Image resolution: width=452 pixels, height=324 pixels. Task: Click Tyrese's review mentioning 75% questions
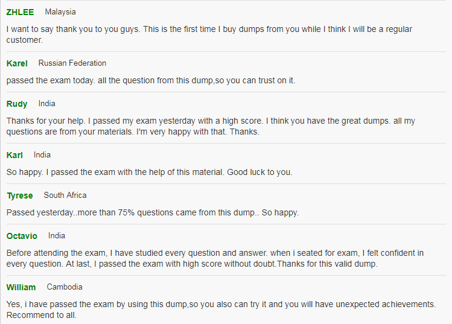[153, 212]
